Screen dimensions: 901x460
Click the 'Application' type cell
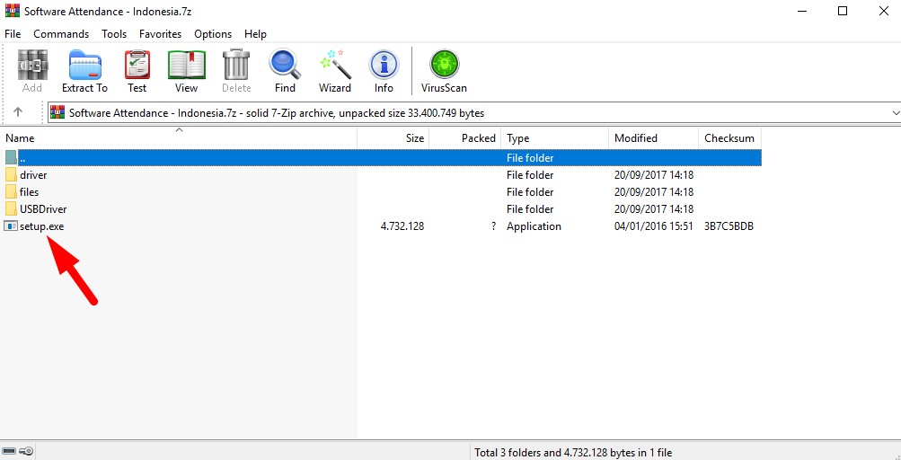tap(534, 226)
